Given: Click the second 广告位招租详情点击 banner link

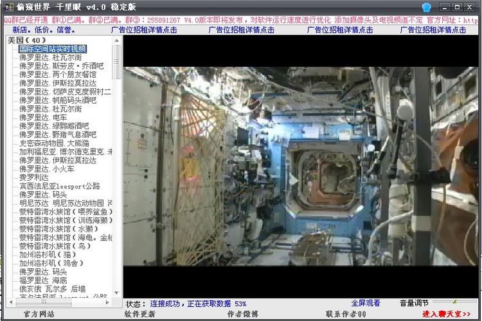Looking at the screenshot, I should click(x=241, y=30).
